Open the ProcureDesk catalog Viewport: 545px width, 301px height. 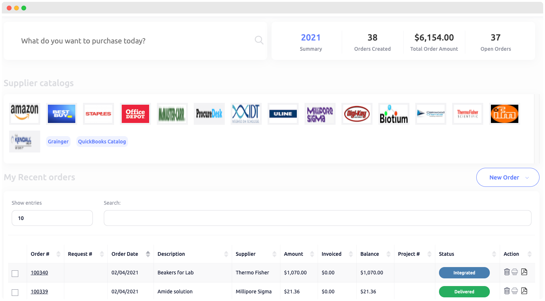(209, 114)
